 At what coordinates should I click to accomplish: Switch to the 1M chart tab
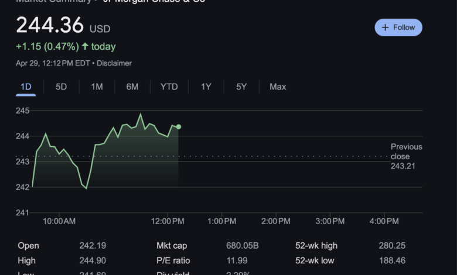point(97,87)
